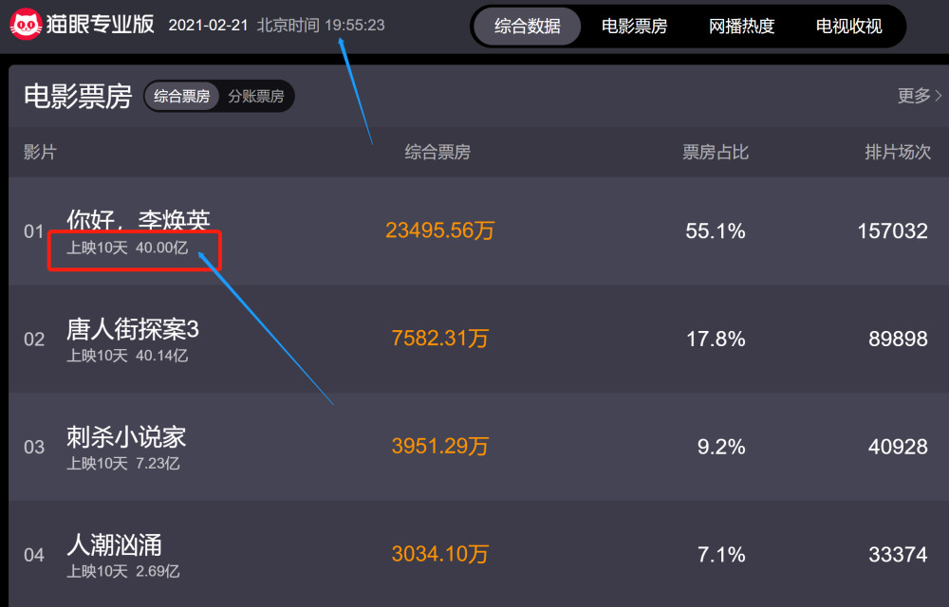The image size is (949, 607).
Task: Click the 排片场次 column header
Action: pyautogui.click(x=898, y=152)
